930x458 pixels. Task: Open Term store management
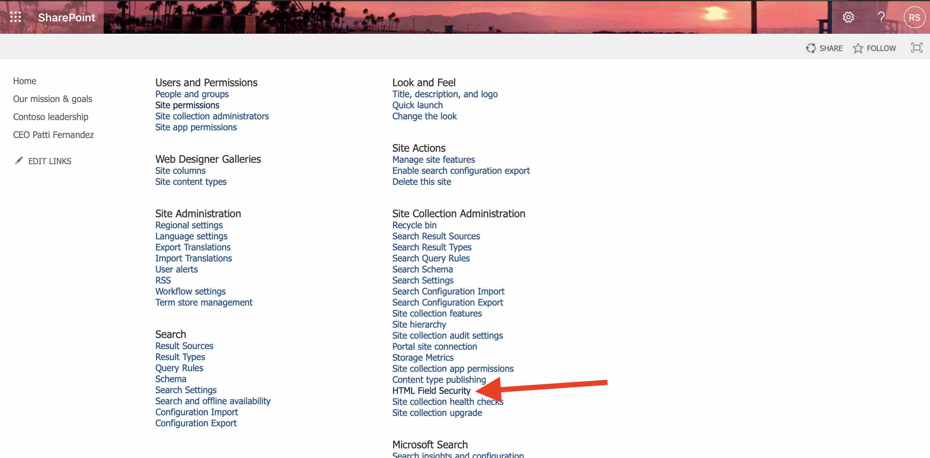coord(203,302)
